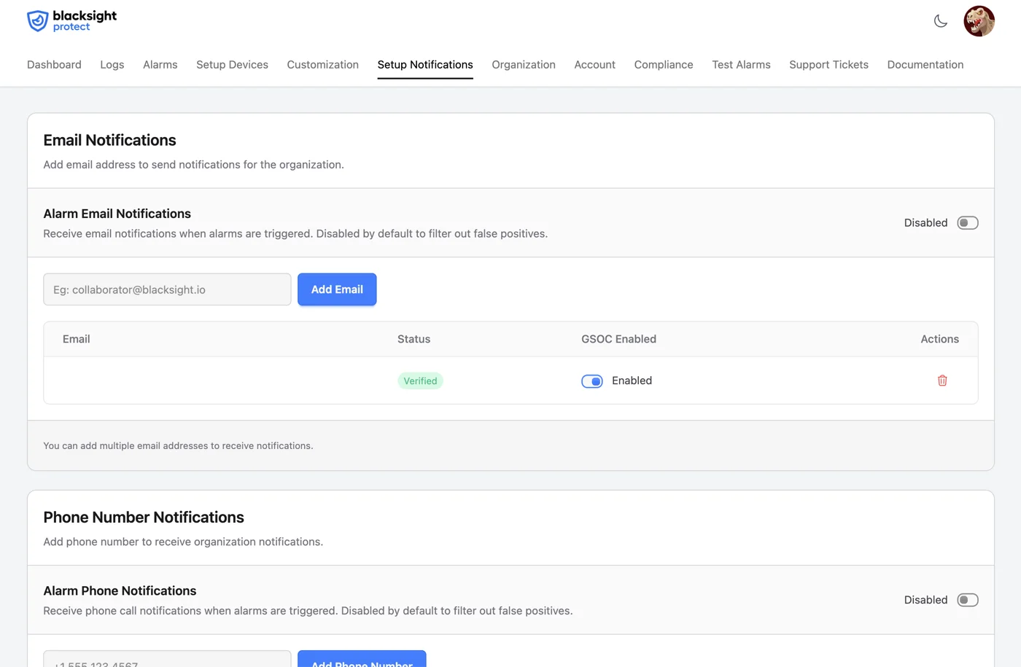Navigate to Test Alarms
The height and width of the screenshot is (667, 1021).
pos(741,65)
